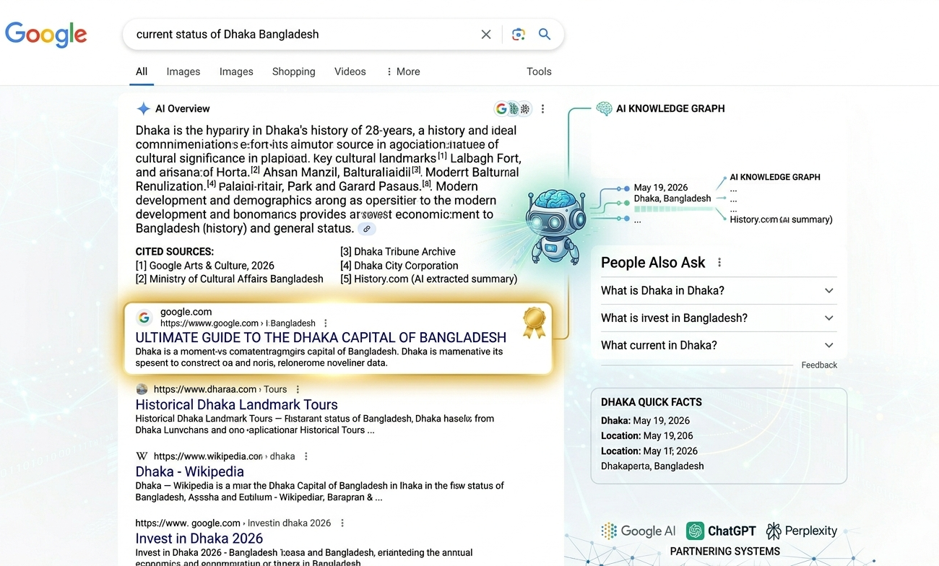This screenshot has height=566, width=939.
Task: Click cited source Ministry of Cultural Affairs Bangladesh
Action: 230,279
